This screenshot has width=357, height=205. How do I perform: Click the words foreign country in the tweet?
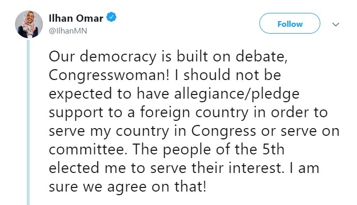[x=194, y=113]
